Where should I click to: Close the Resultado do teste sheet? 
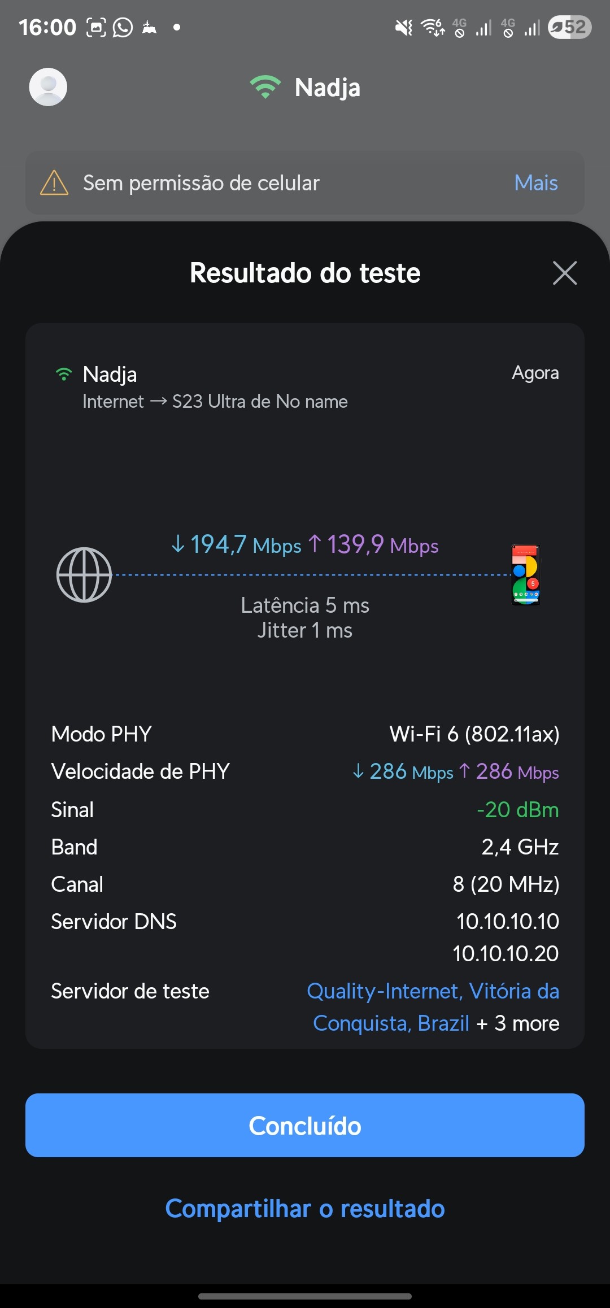coord(564,273)
